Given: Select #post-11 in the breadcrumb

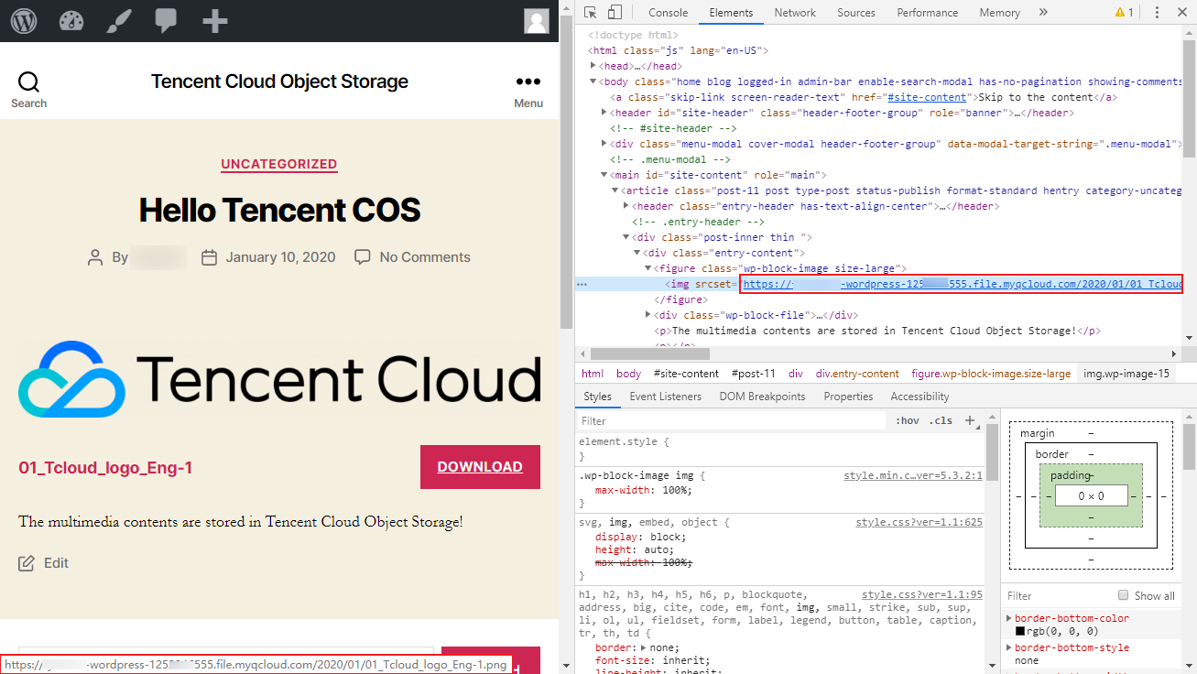Looking at the screenshot, I should pyautogui.click(x=754, y=374).
